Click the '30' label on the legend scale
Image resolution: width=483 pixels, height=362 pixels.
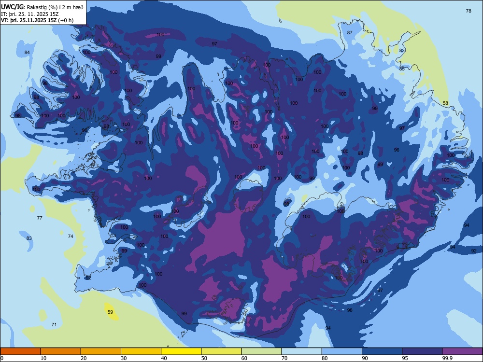(x=124, y=358)
